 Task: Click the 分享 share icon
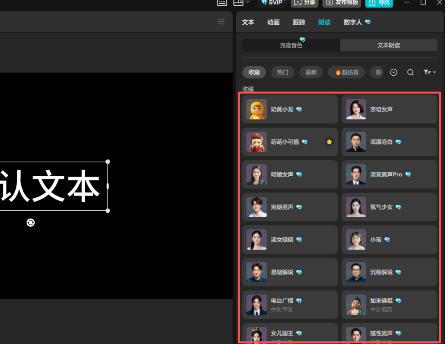304,3
